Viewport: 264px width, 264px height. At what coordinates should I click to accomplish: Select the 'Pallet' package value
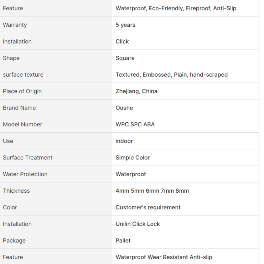click(x=123, y=241)
